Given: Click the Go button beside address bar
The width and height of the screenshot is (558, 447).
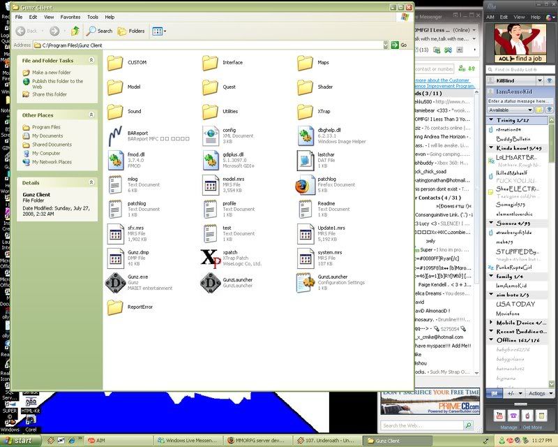Looking at the screenshot, I should [399, 45].
